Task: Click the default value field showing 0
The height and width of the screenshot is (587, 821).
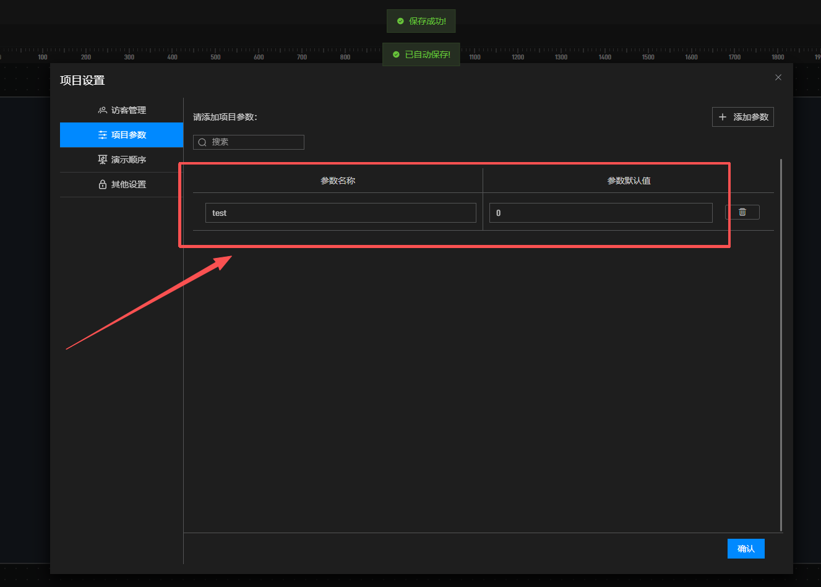Action: pyautogui.click(x=600, y=213)
